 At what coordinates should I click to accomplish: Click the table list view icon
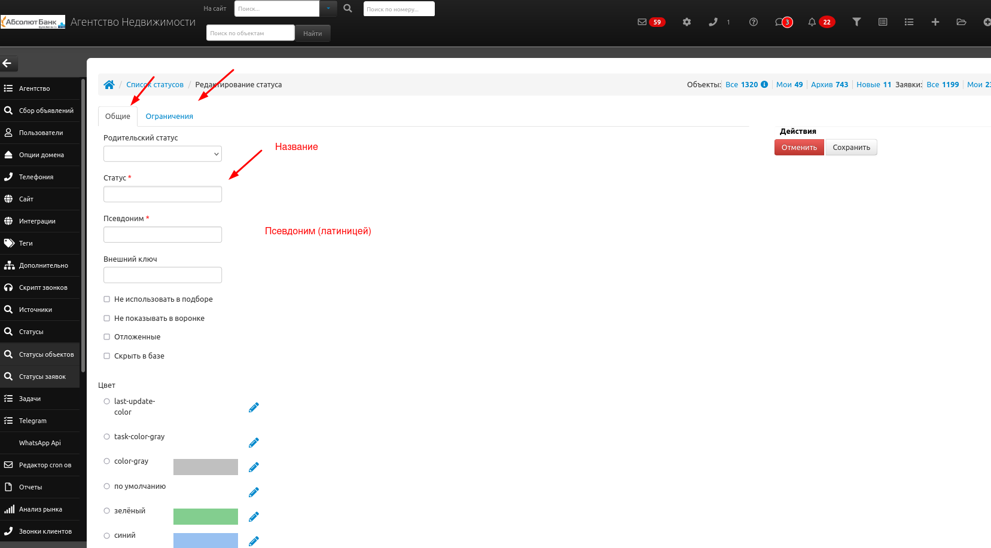(x=883, y=22)
